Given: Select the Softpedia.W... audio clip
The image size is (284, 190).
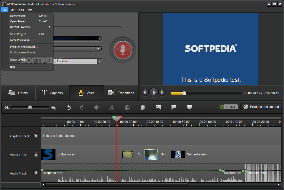Looking at the screenshot, I should pyautogui.click(x=233, y=173).
